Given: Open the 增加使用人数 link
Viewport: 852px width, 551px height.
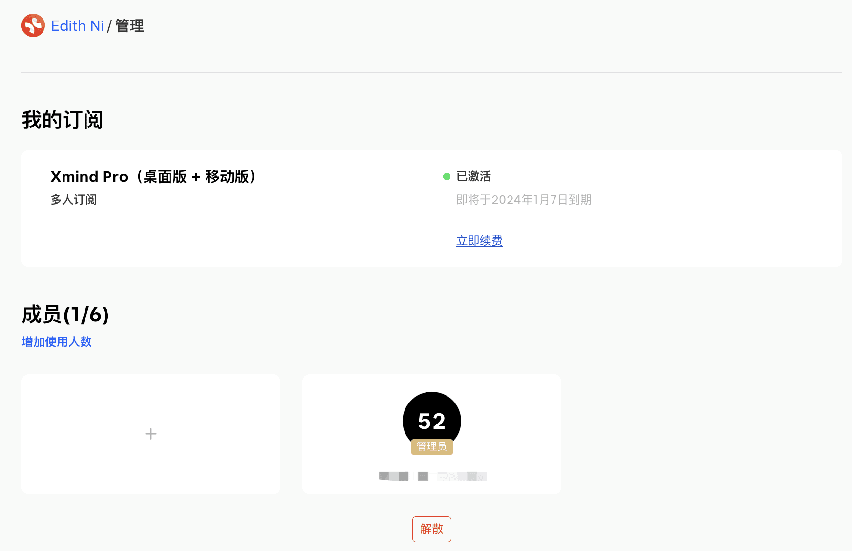Looking at the screenshot, I should click(x=57, y=341).
